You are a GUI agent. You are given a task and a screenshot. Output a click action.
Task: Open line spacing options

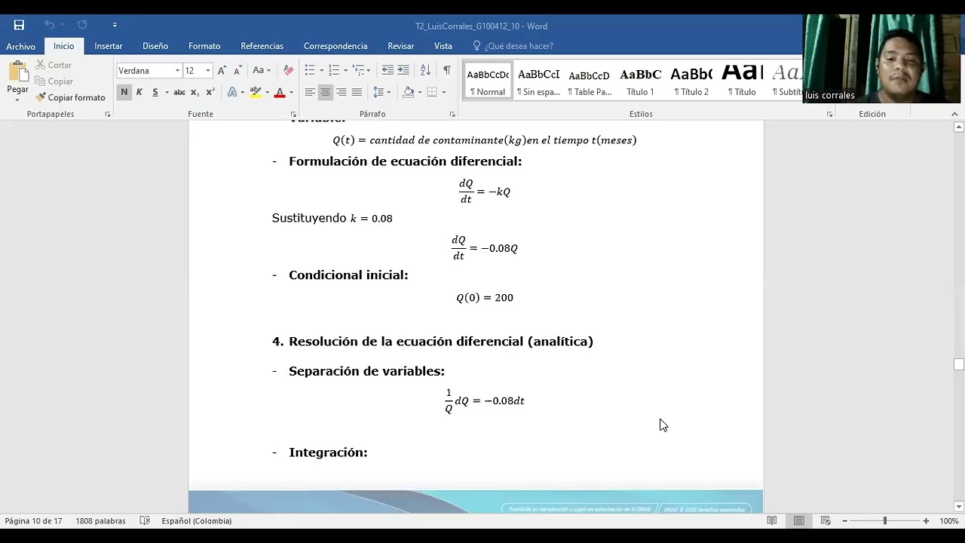[381, 92]
